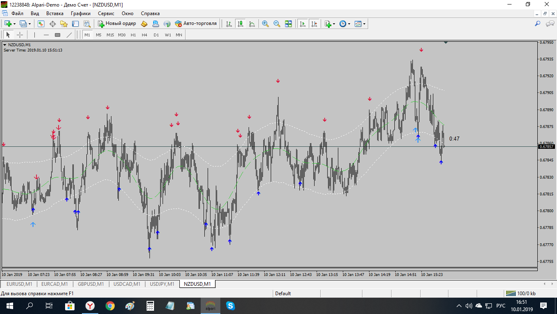Image resolution: width=557 pixels, height=314 pixels.
Task: Select the H1 timeframe button
Action: tap(133, 35)
